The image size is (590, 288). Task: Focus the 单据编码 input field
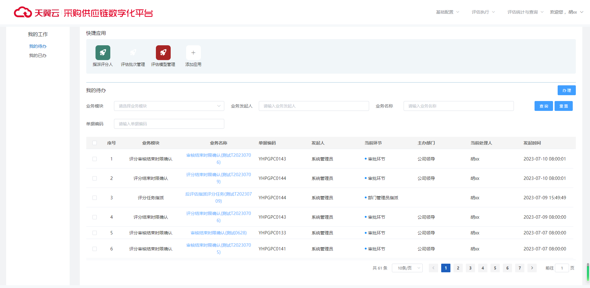[169, 124]
